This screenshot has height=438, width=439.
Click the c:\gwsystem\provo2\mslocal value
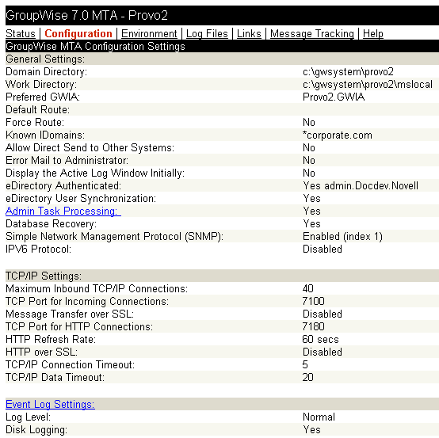368,84
